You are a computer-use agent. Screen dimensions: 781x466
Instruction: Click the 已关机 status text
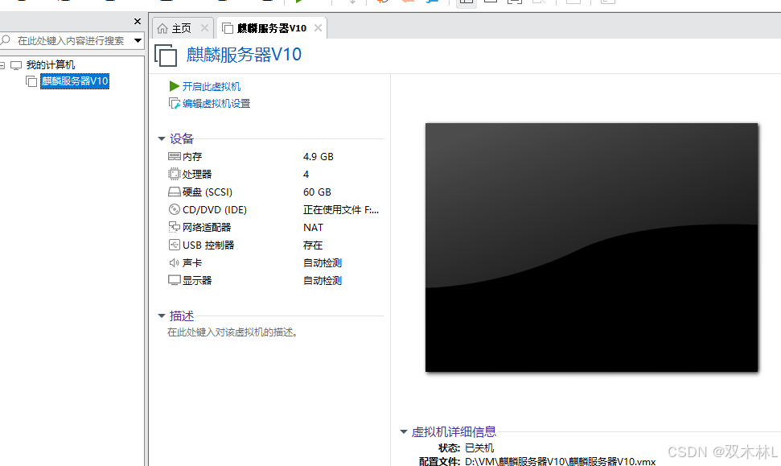click(x=479, y=447)
